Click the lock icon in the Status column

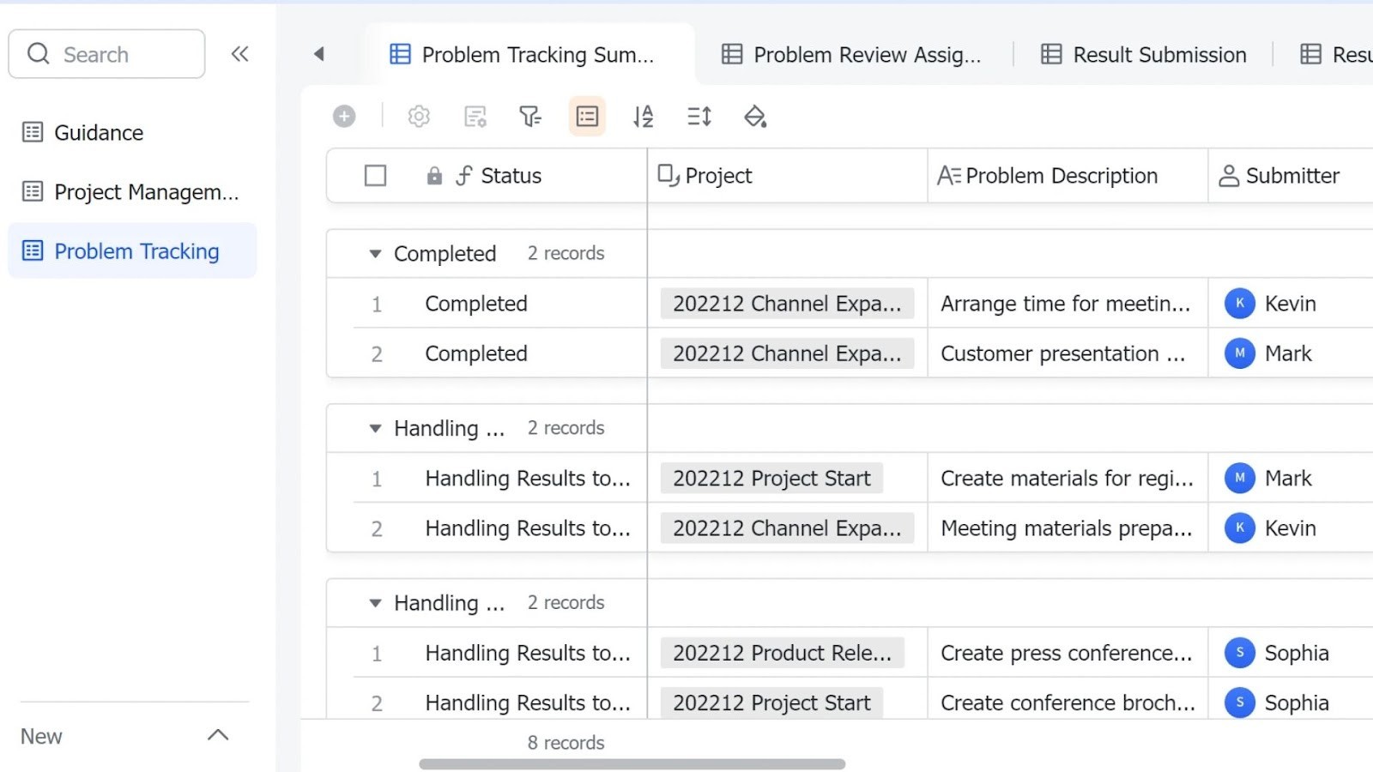click(434, 175)
